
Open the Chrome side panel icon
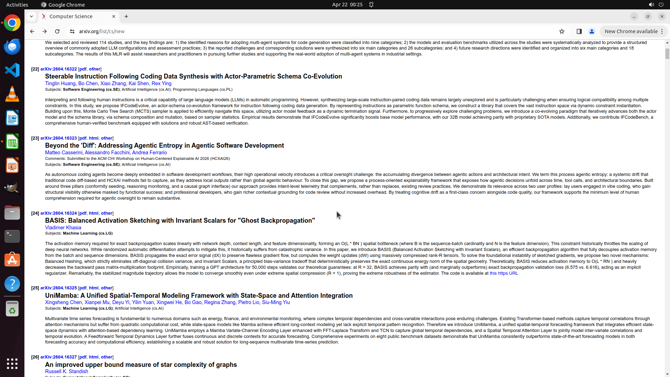pos(579,31)
